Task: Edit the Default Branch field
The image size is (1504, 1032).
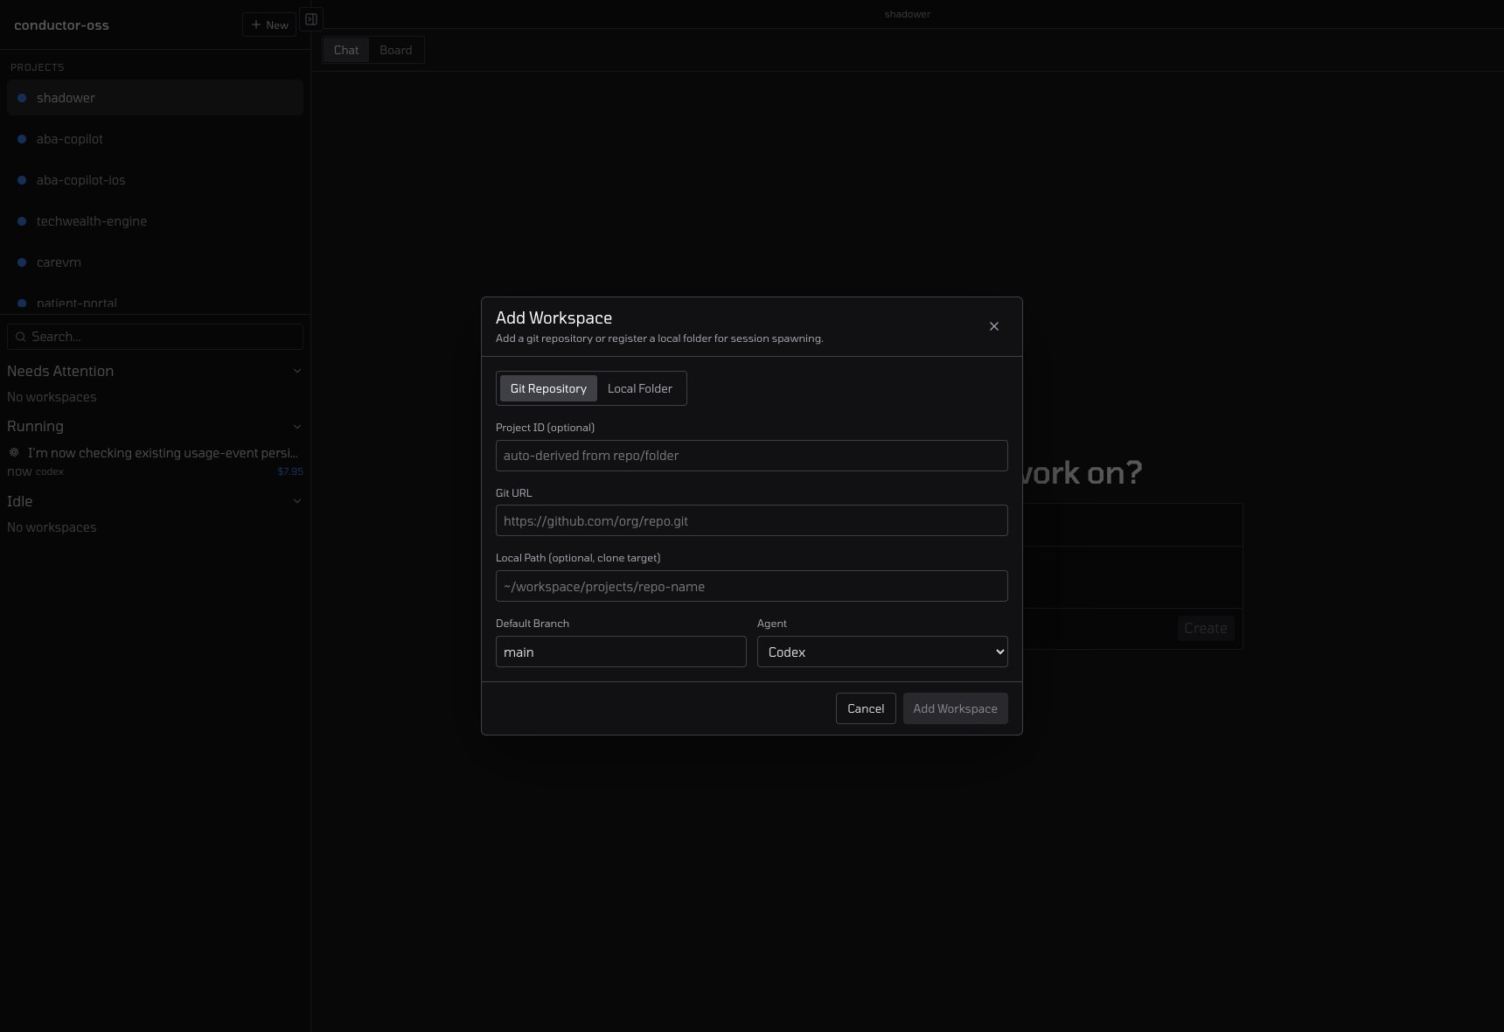Action: 621,652
